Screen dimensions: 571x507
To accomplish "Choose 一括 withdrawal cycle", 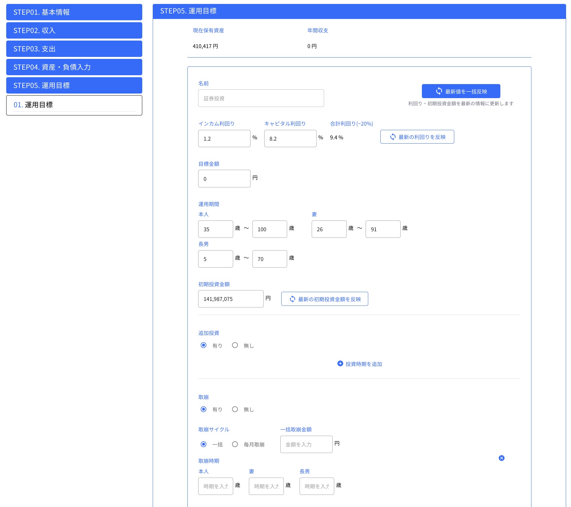I will pyautogui.click(x=203, y=444).
